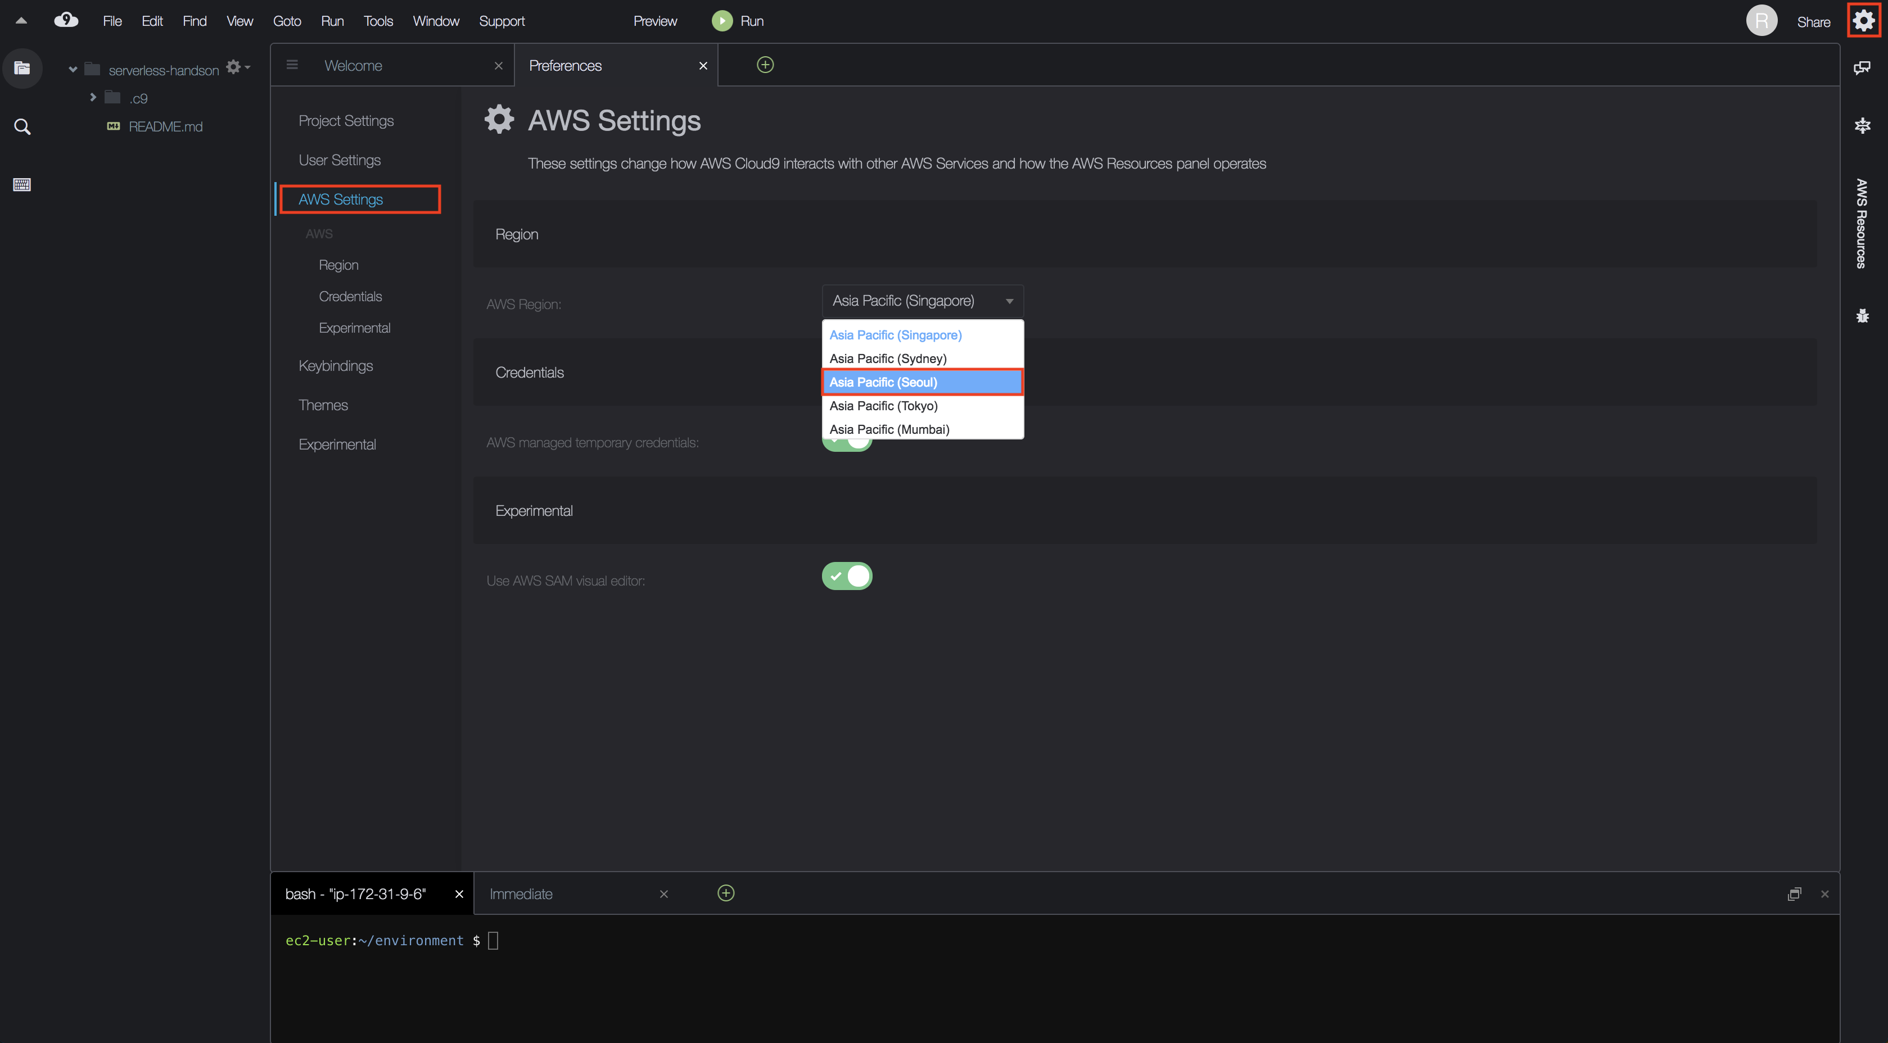Screen dimensions: 1888x1043
Task: Open the Collaborate chat icon
Action: 1862,68
